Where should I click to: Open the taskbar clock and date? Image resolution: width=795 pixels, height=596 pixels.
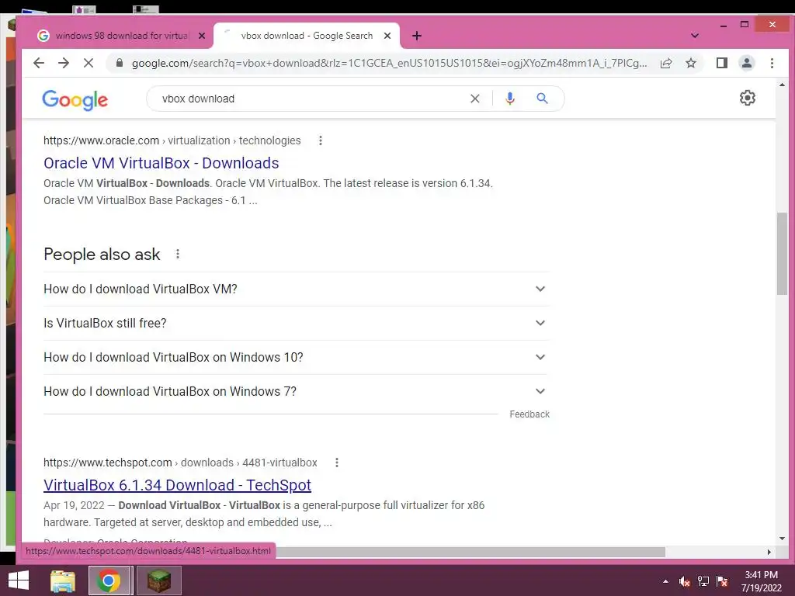click(x=761, y=581)
